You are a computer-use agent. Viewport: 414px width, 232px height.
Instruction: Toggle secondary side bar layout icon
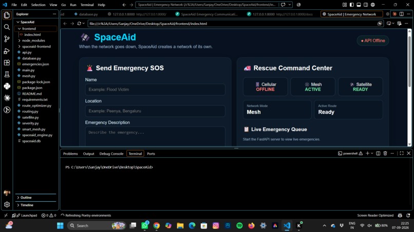(366, 5)
